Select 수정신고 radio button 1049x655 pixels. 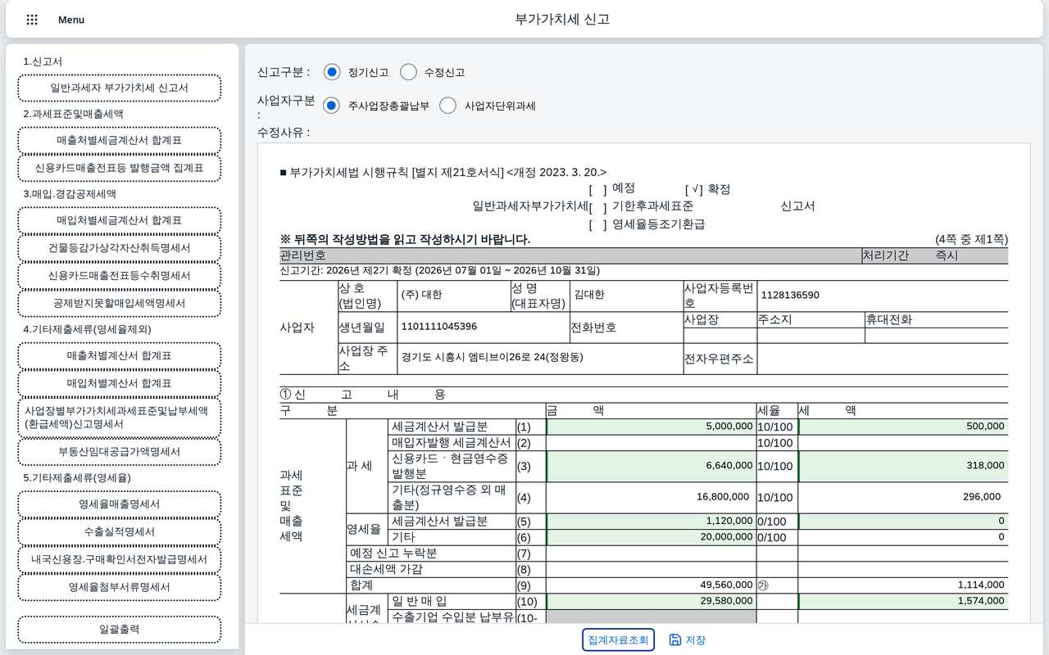click(409, 72)
